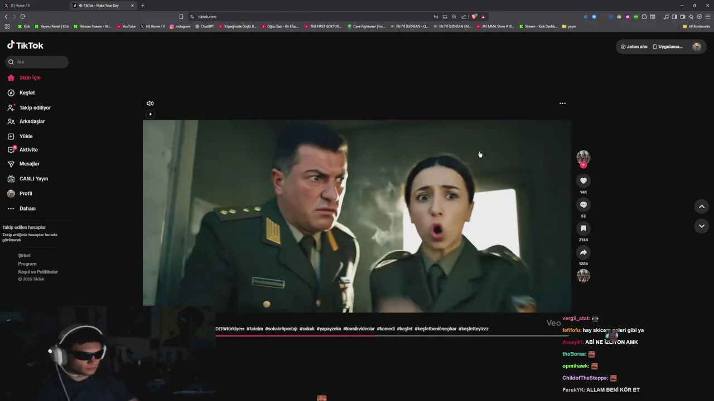Switch to the Home / X browser tab
This screenshot has width=714, height=401.
click(x=33, y=6)
